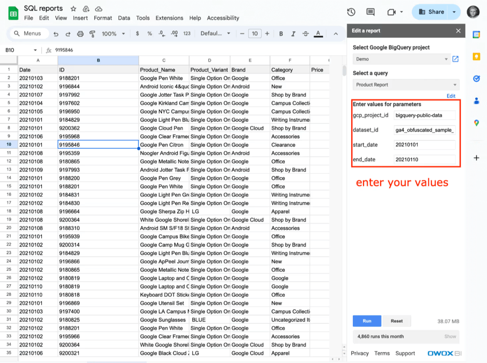The image size is (487, 363).
Task: Click the font size box
Action: [x=255, y=34]
